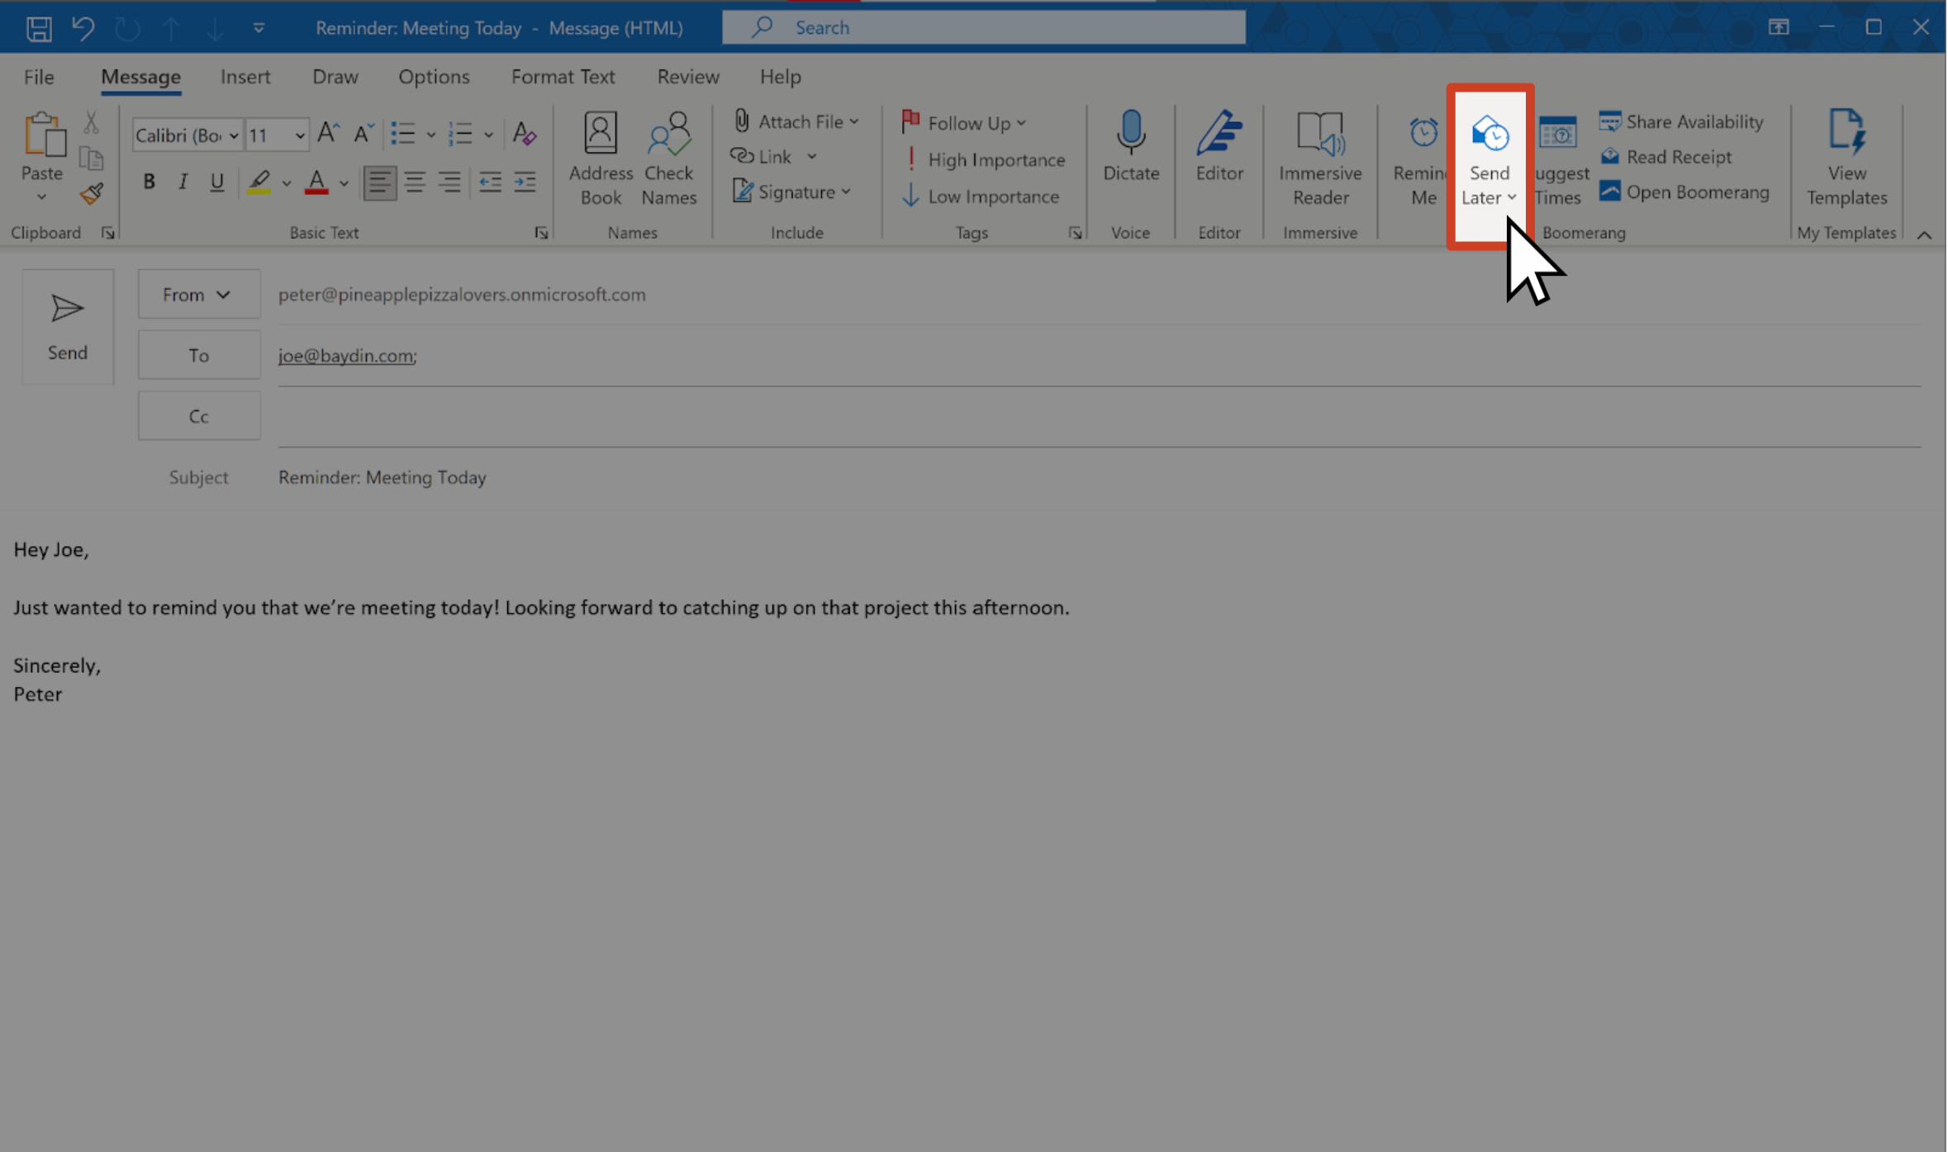Select the Review ribbon tab
1948x1152 pixels.
point(686,75)
